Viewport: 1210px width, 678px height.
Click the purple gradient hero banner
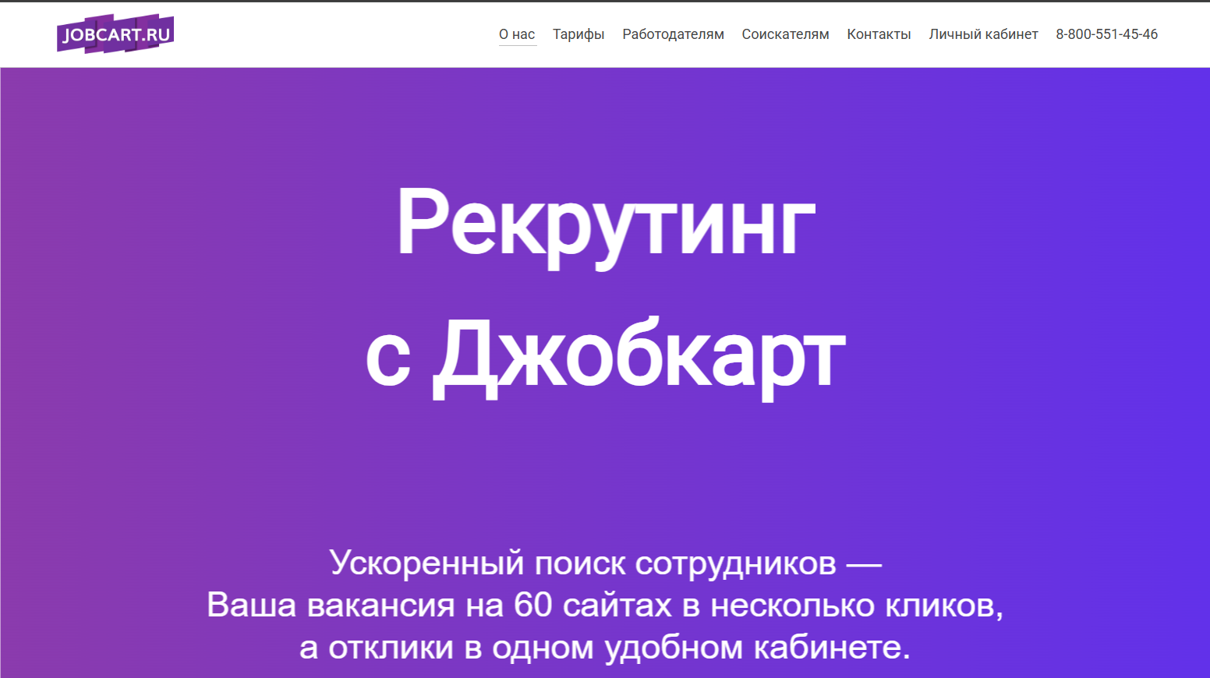tap(156, 312)
